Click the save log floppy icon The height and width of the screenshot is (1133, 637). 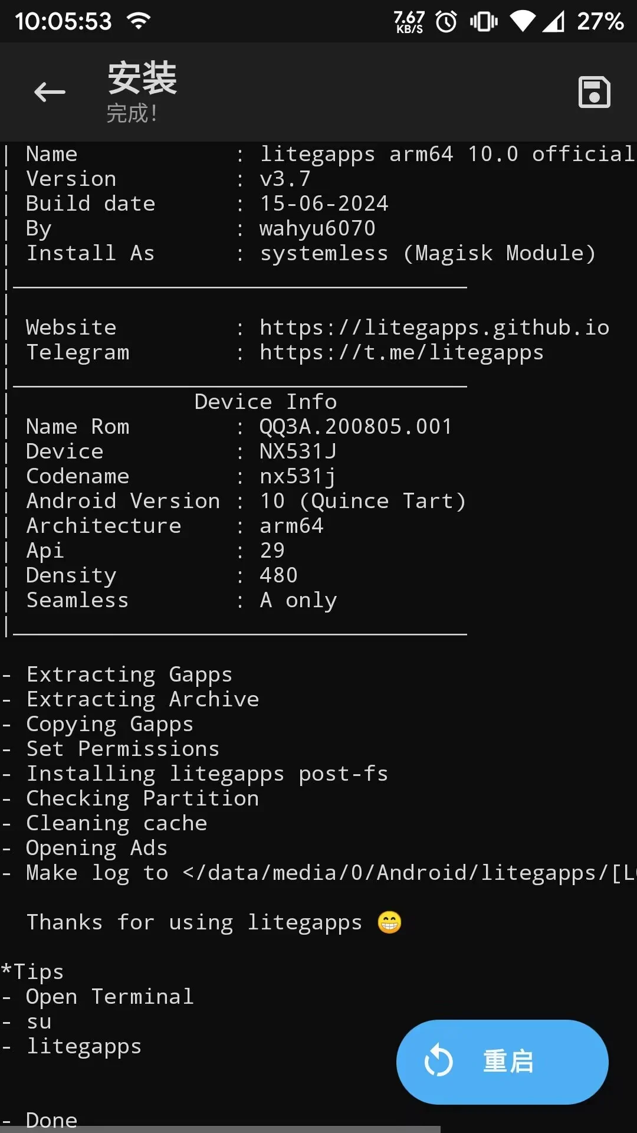tap(594, 92)
